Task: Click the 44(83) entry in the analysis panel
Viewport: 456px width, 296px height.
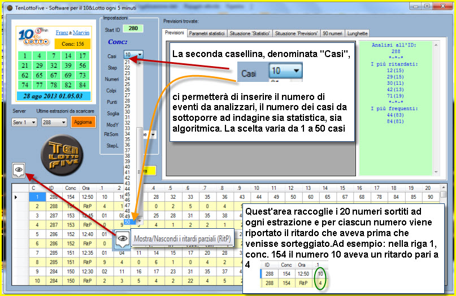Action: 395,115
